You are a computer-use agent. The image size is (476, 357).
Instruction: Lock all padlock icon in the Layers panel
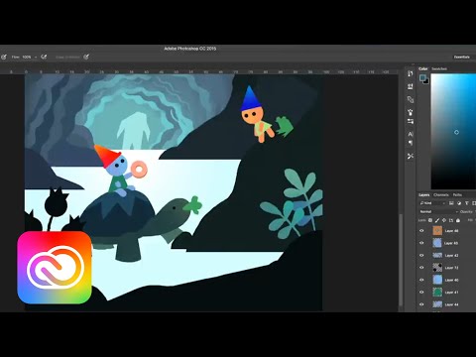click(458, 220)
